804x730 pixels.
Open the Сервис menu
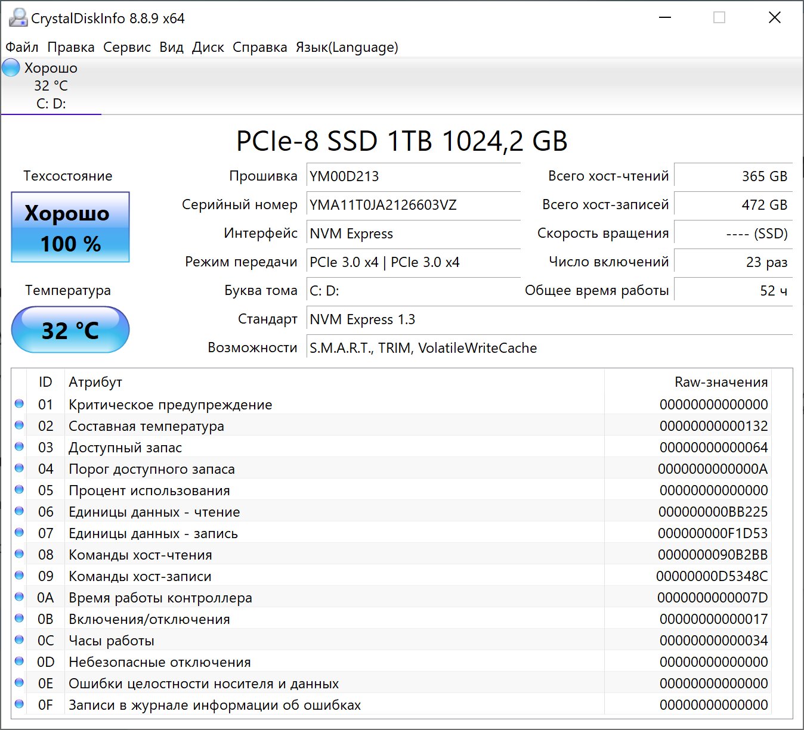[127, 47]
